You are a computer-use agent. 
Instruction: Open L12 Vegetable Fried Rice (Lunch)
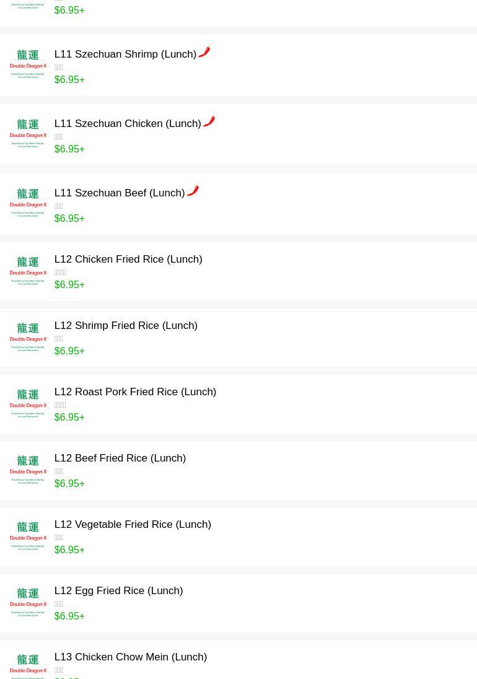(x=133, y=525)
